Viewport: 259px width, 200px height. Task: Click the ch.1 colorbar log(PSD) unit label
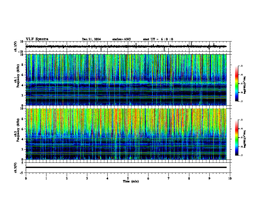(x=245, y=85)
